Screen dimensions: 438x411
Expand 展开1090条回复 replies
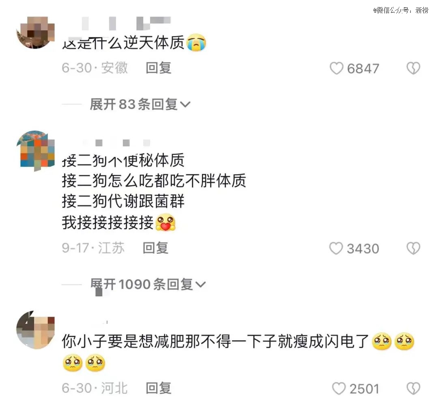pos(148,284)
